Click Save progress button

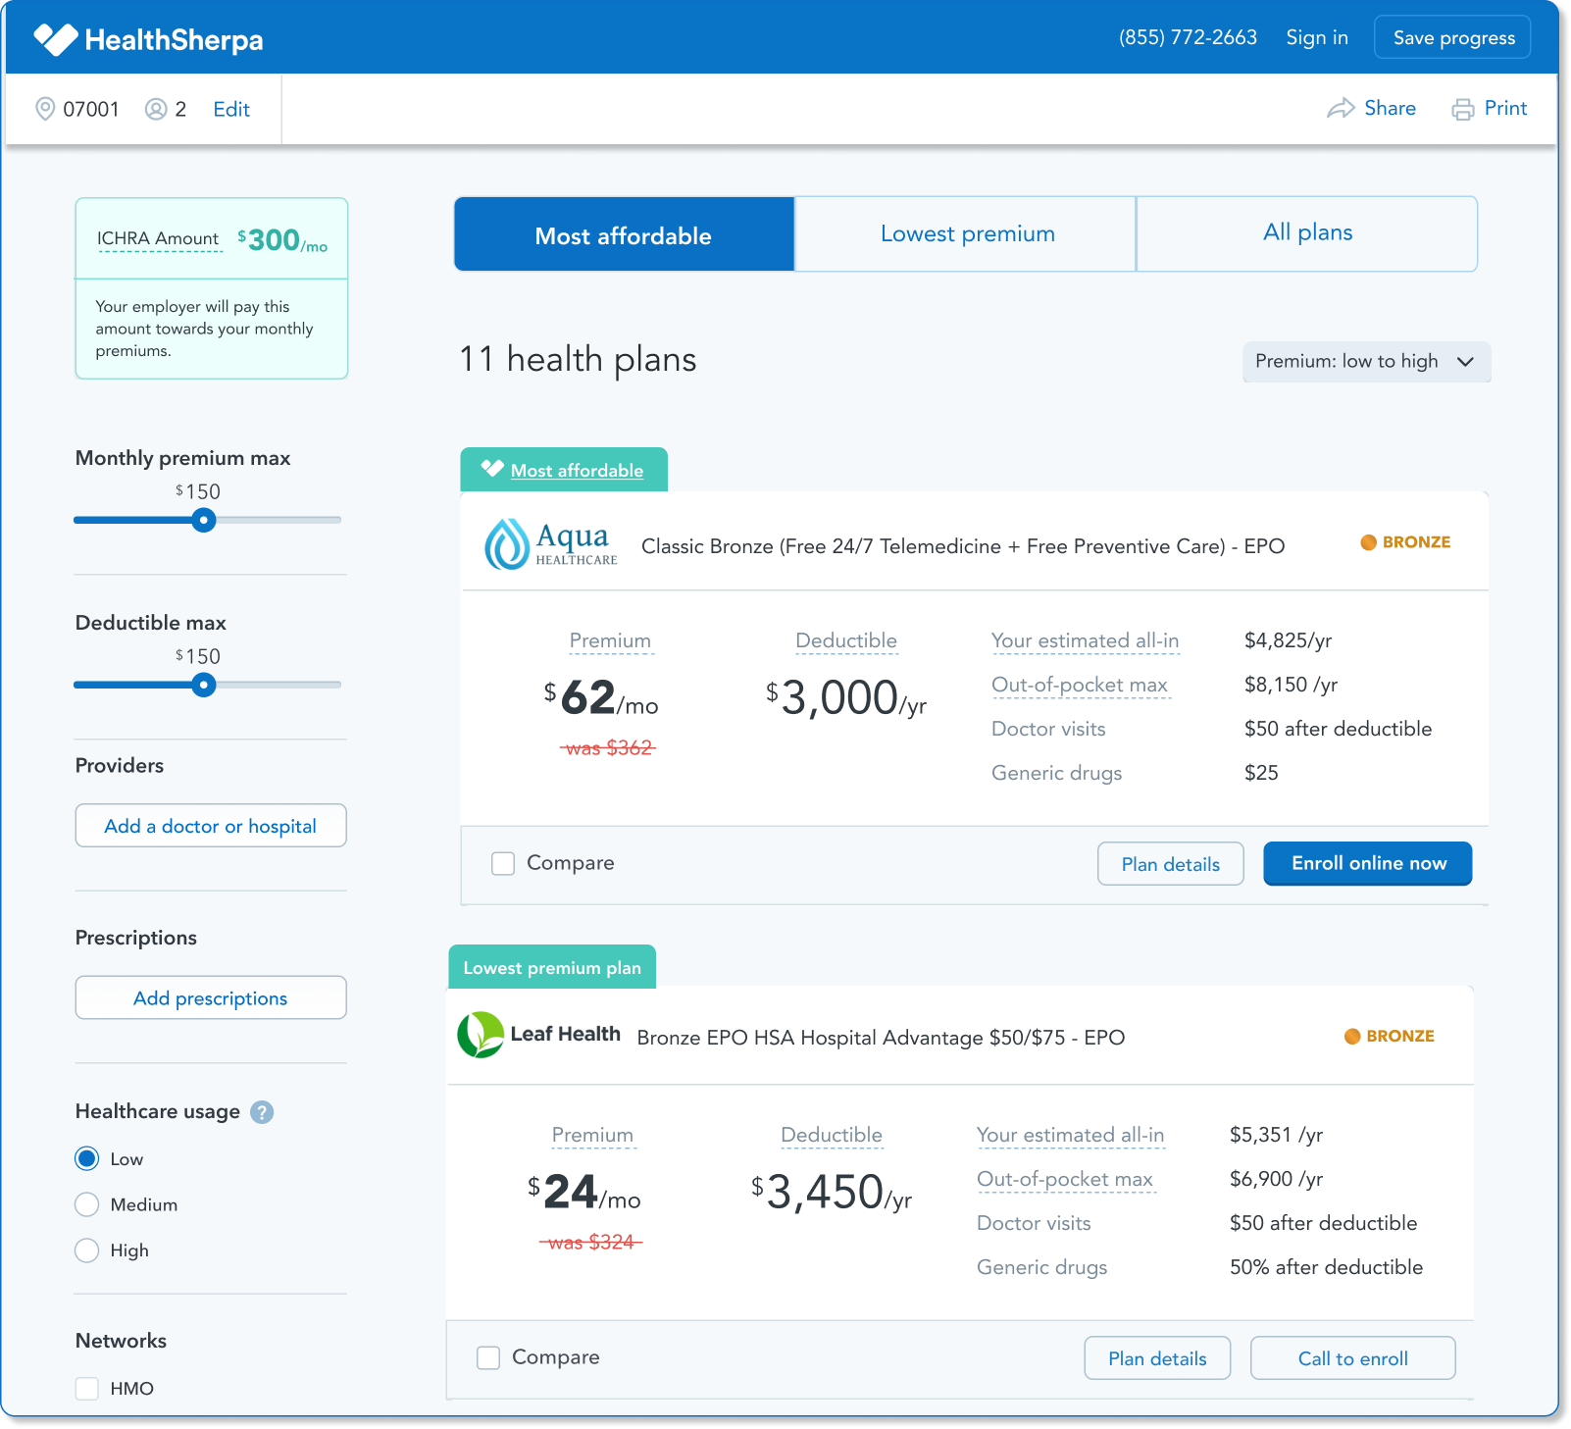click(1453, 37)
